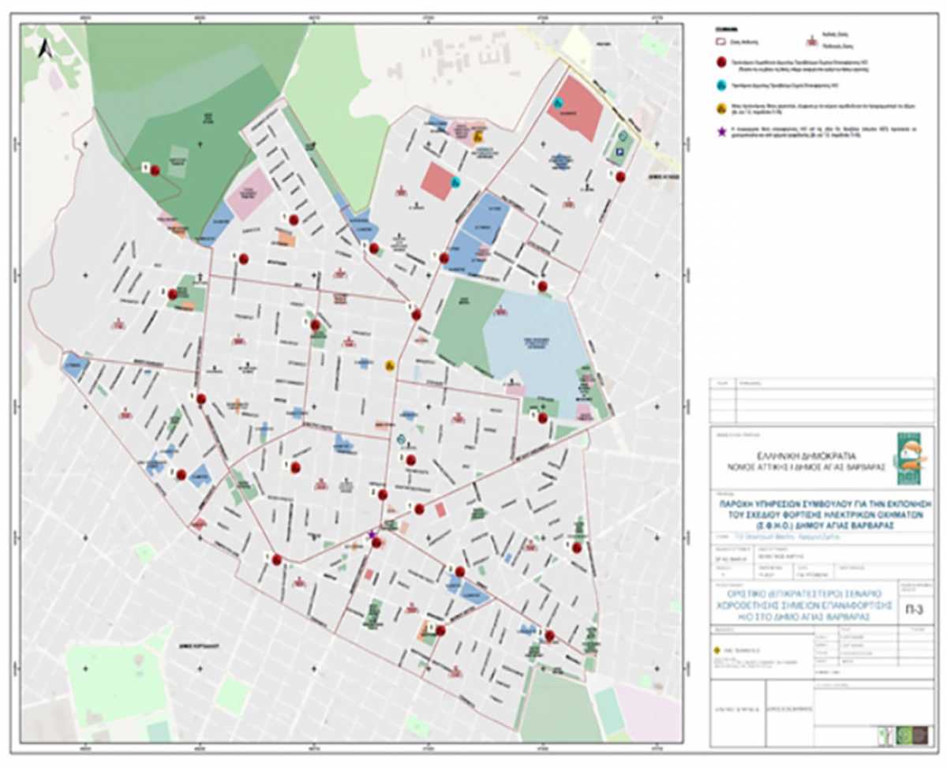The width and height of the screenshot is (947, 767).
Task: Click the cyan circle symbol in the legend
Action: click(721, 85)
